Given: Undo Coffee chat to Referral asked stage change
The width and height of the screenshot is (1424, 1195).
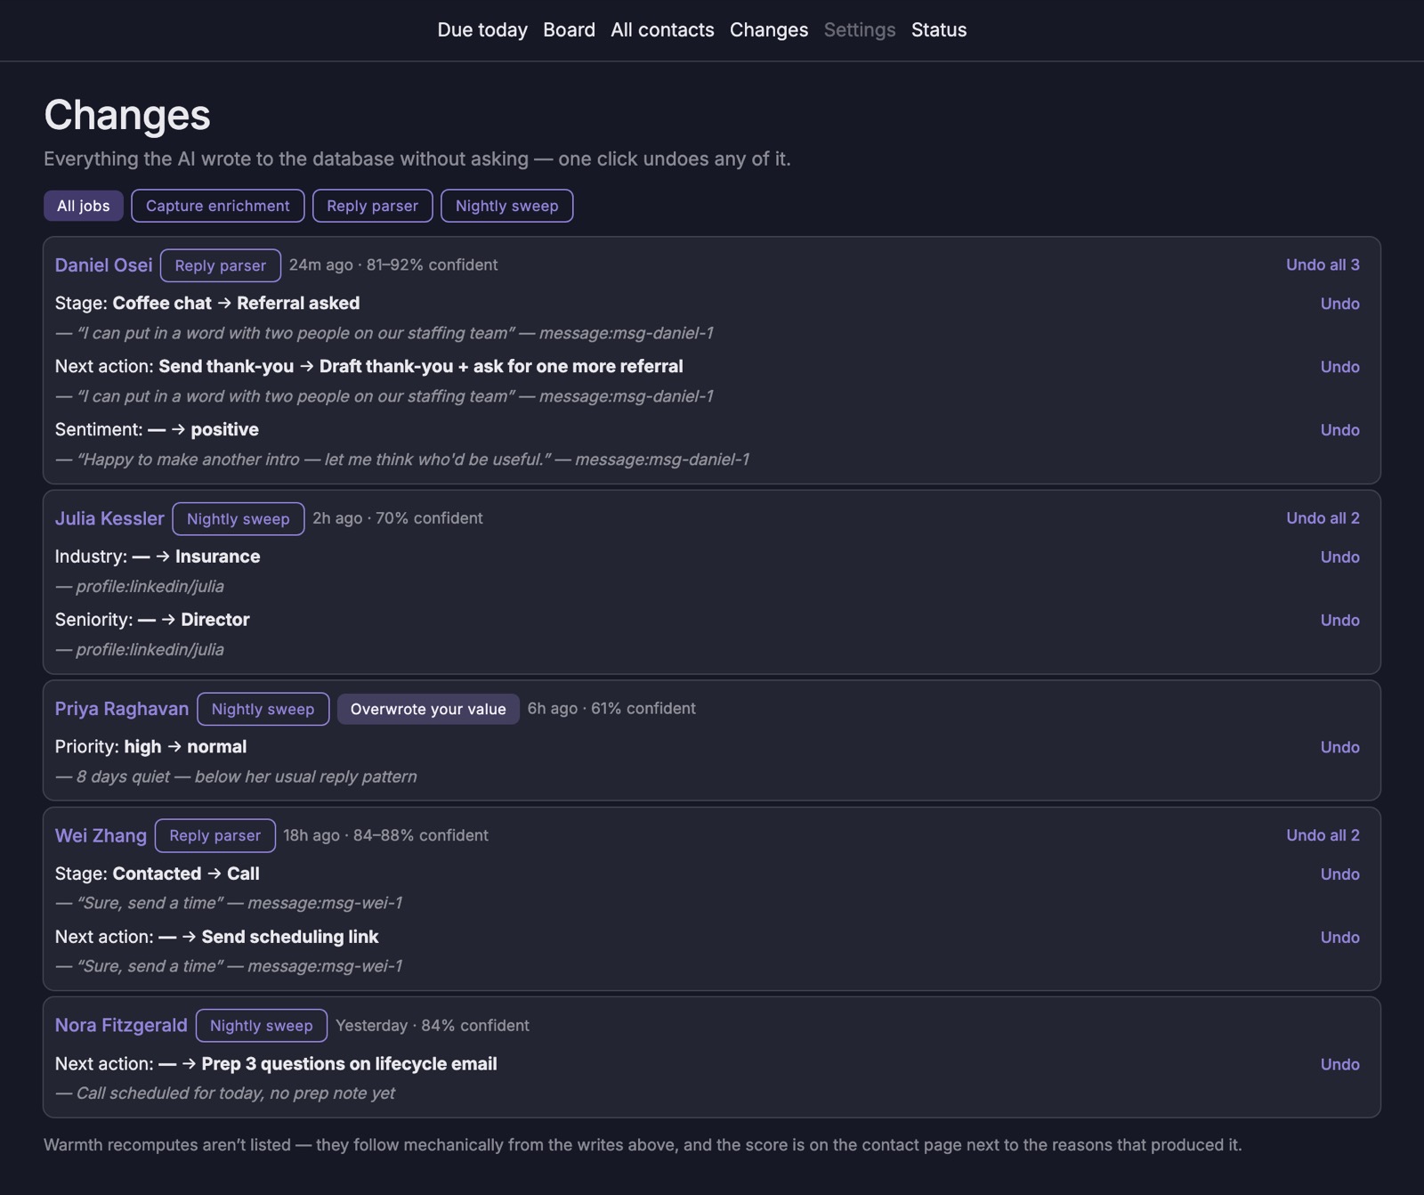Looking at the screenshot, I should 1339,304.
